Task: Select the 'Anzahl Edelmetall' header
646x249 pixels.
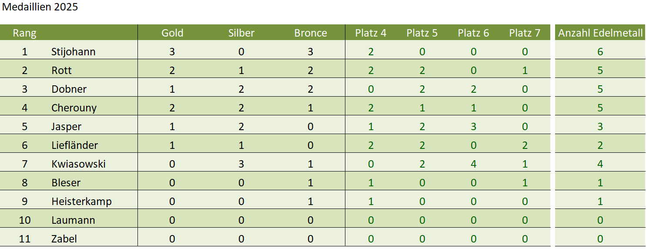Action: point(600,33)
